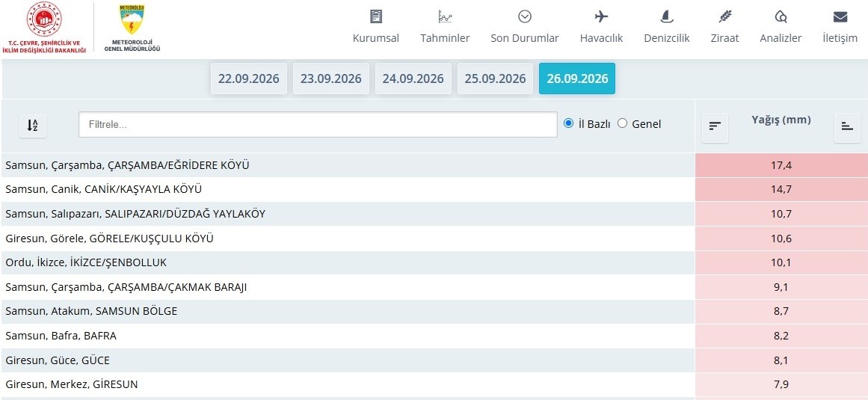Click the 14,7 rainfall value

pos(781,189)
